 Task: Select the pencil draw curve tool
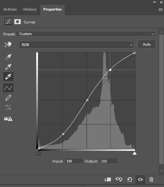8,98
